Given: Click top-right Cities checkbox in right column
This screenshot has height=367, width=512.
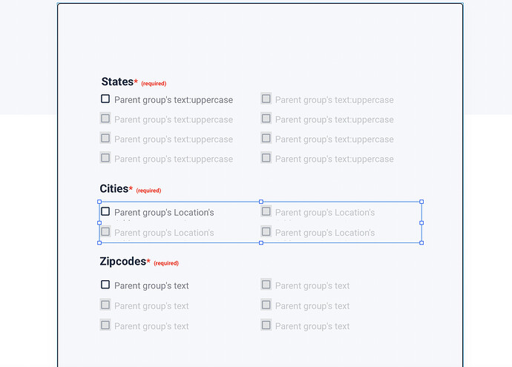Looking at the screenshot, I should point(266,211).
